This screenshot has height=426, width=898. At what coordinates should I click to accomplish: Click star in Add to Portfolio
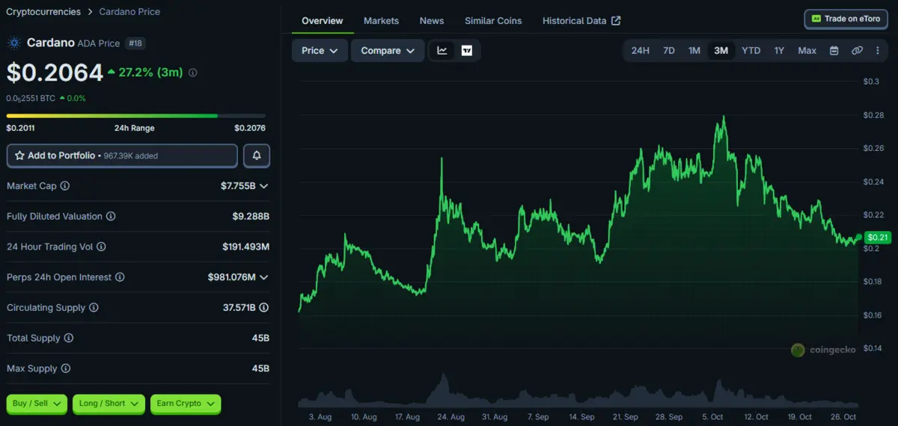click(x=19, y=155)
